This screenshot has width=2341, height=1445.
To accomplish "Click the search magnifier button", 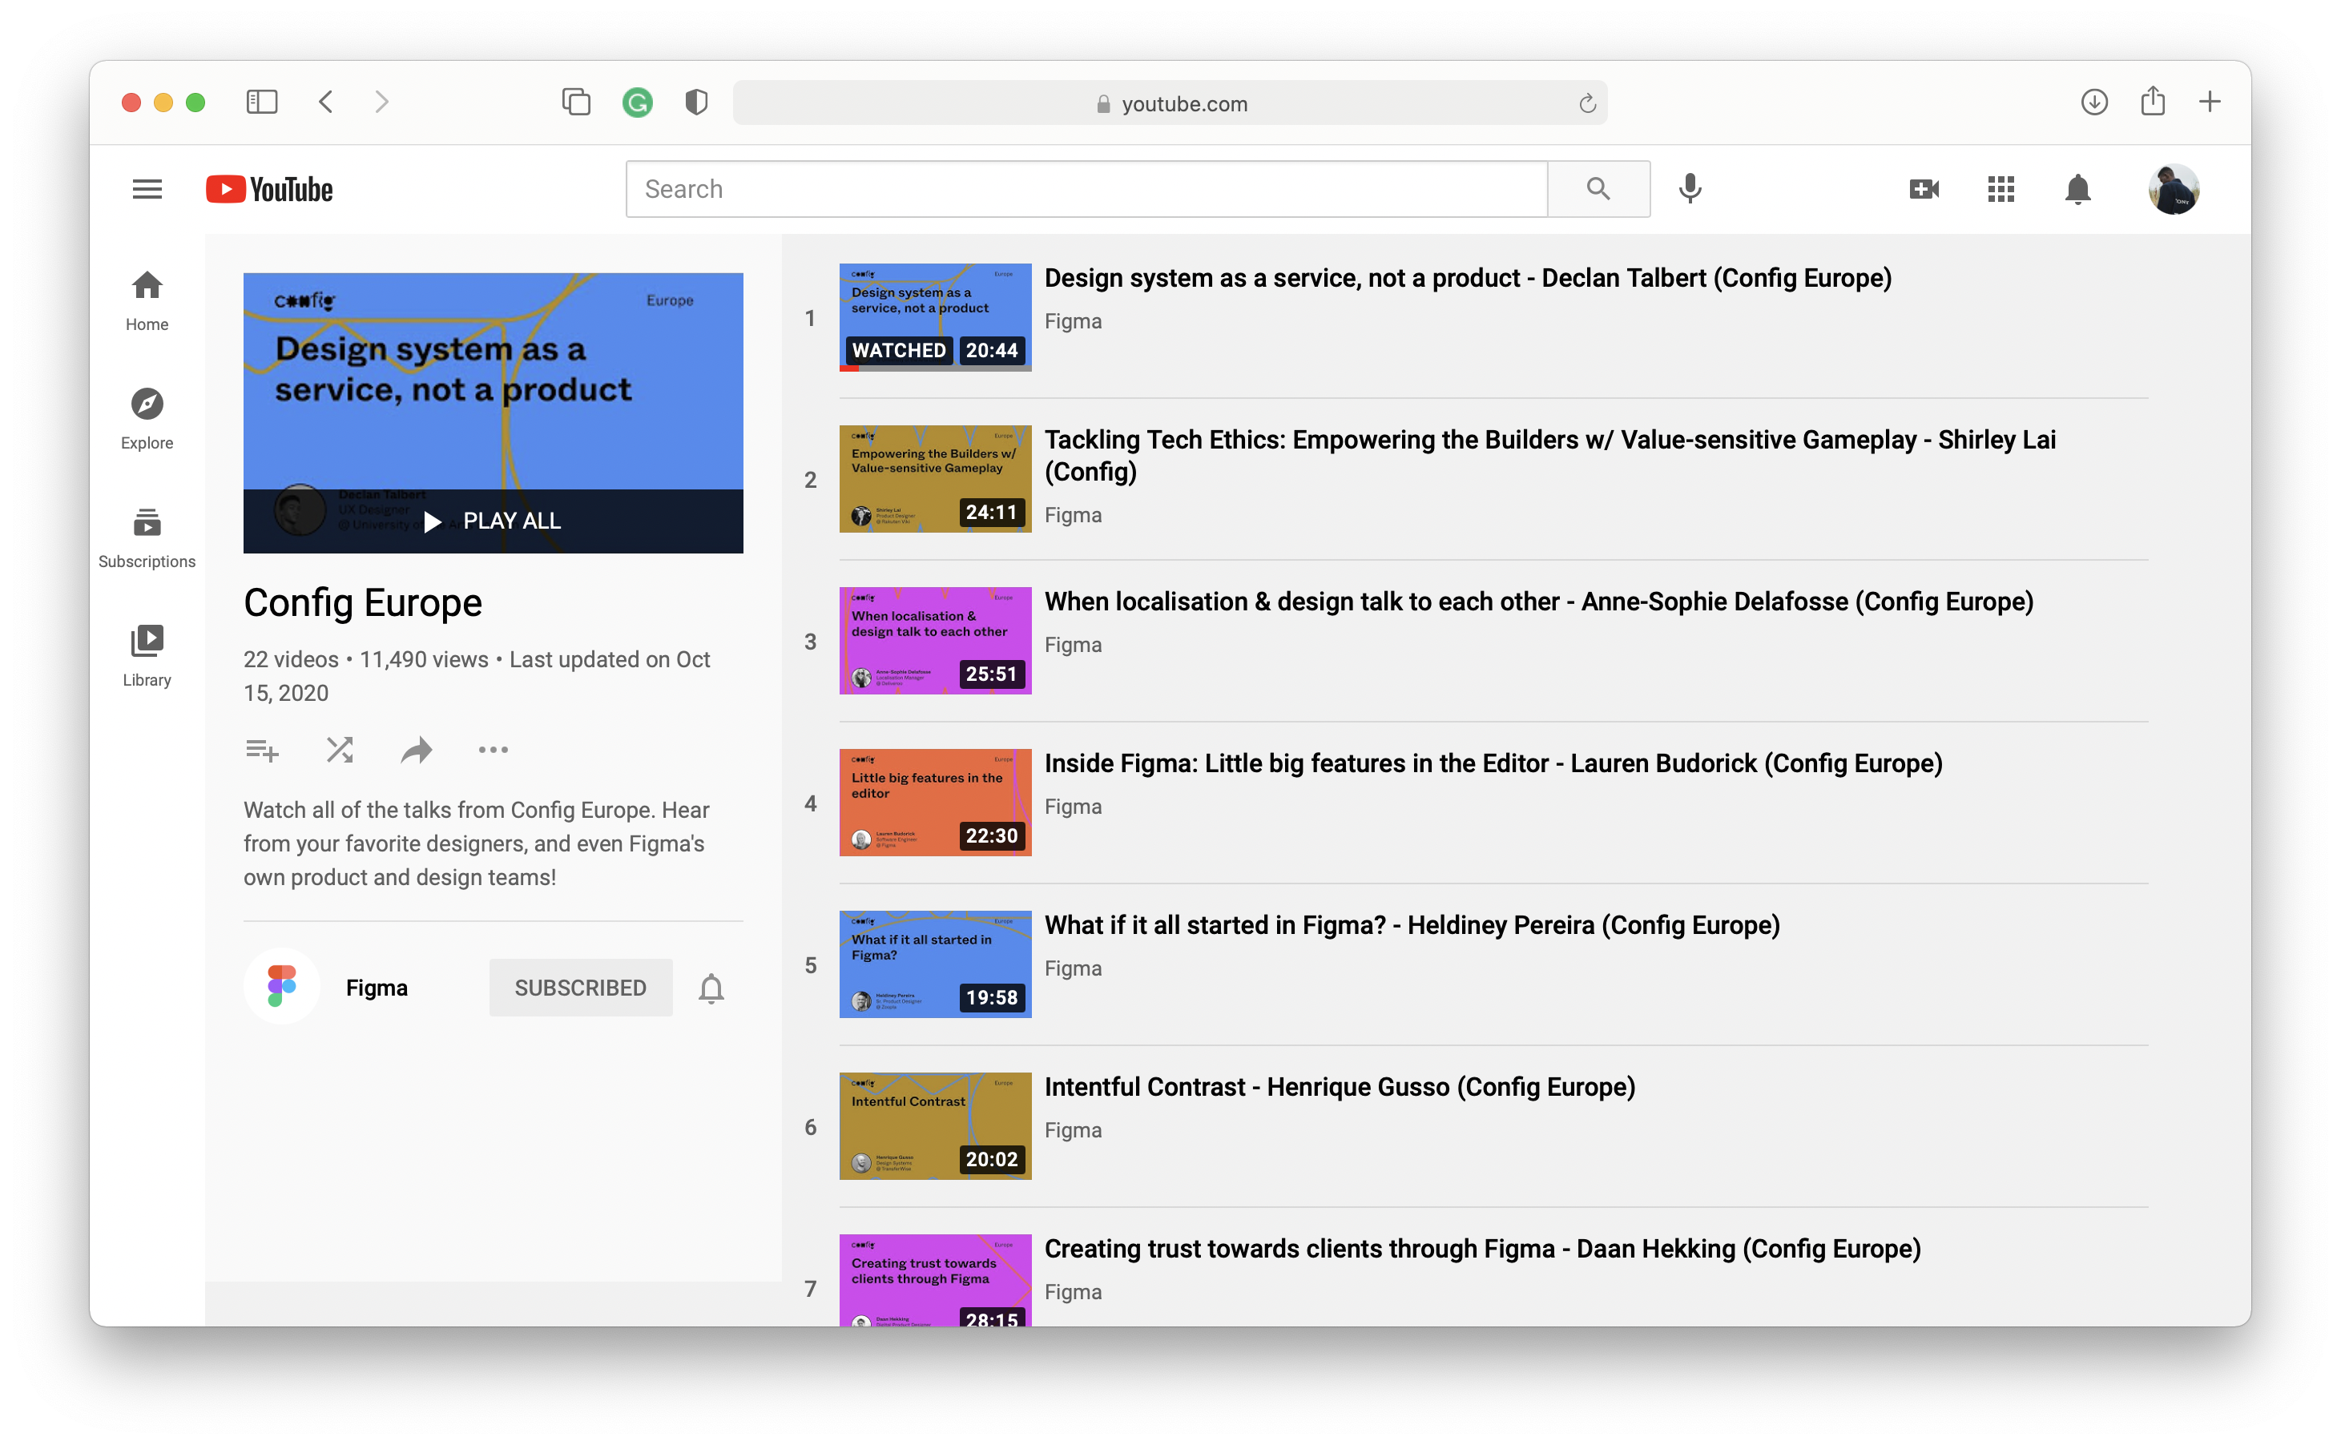I will (x=1598, y=189).
